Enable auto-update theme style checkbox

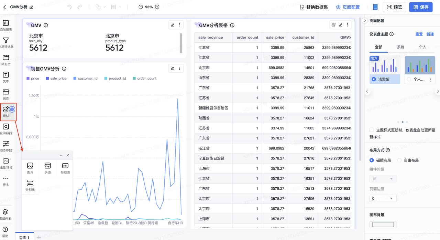coord(372,130)
